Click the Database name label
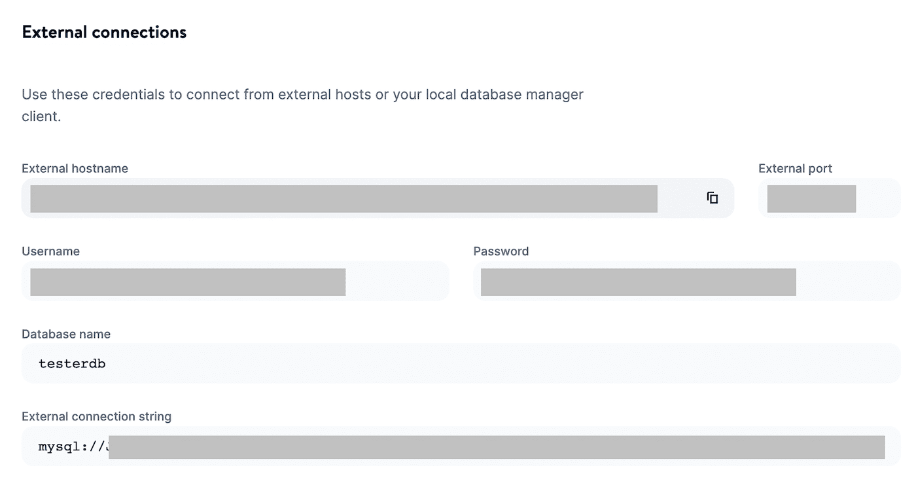The image size is (916, 489). pyautogui.click(x=66, y=334)
